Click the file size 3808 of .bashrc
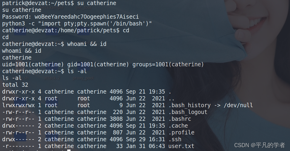Screen dimensions: 290x151 coord(116,119)
